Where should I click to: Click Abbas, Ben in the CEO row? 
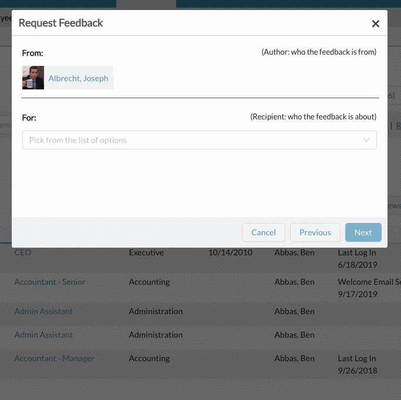pyautogui.click(x=294, y=252)
